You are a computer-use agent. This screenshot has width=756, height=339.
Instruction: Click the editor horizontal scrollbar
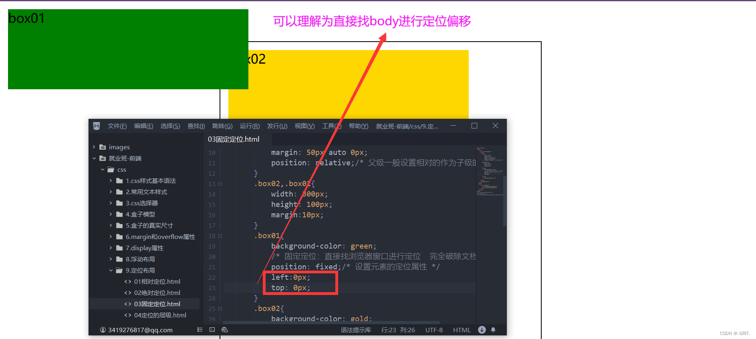[331, 322]
